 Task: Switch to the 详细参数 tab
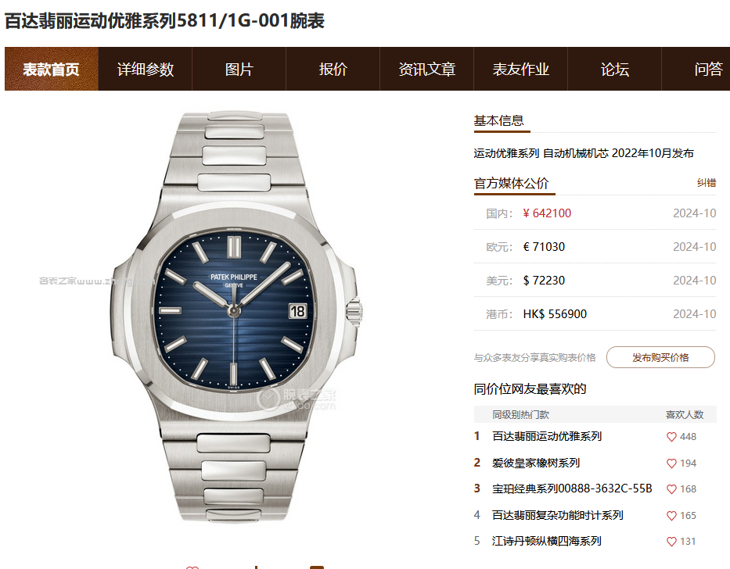[146, 69]
